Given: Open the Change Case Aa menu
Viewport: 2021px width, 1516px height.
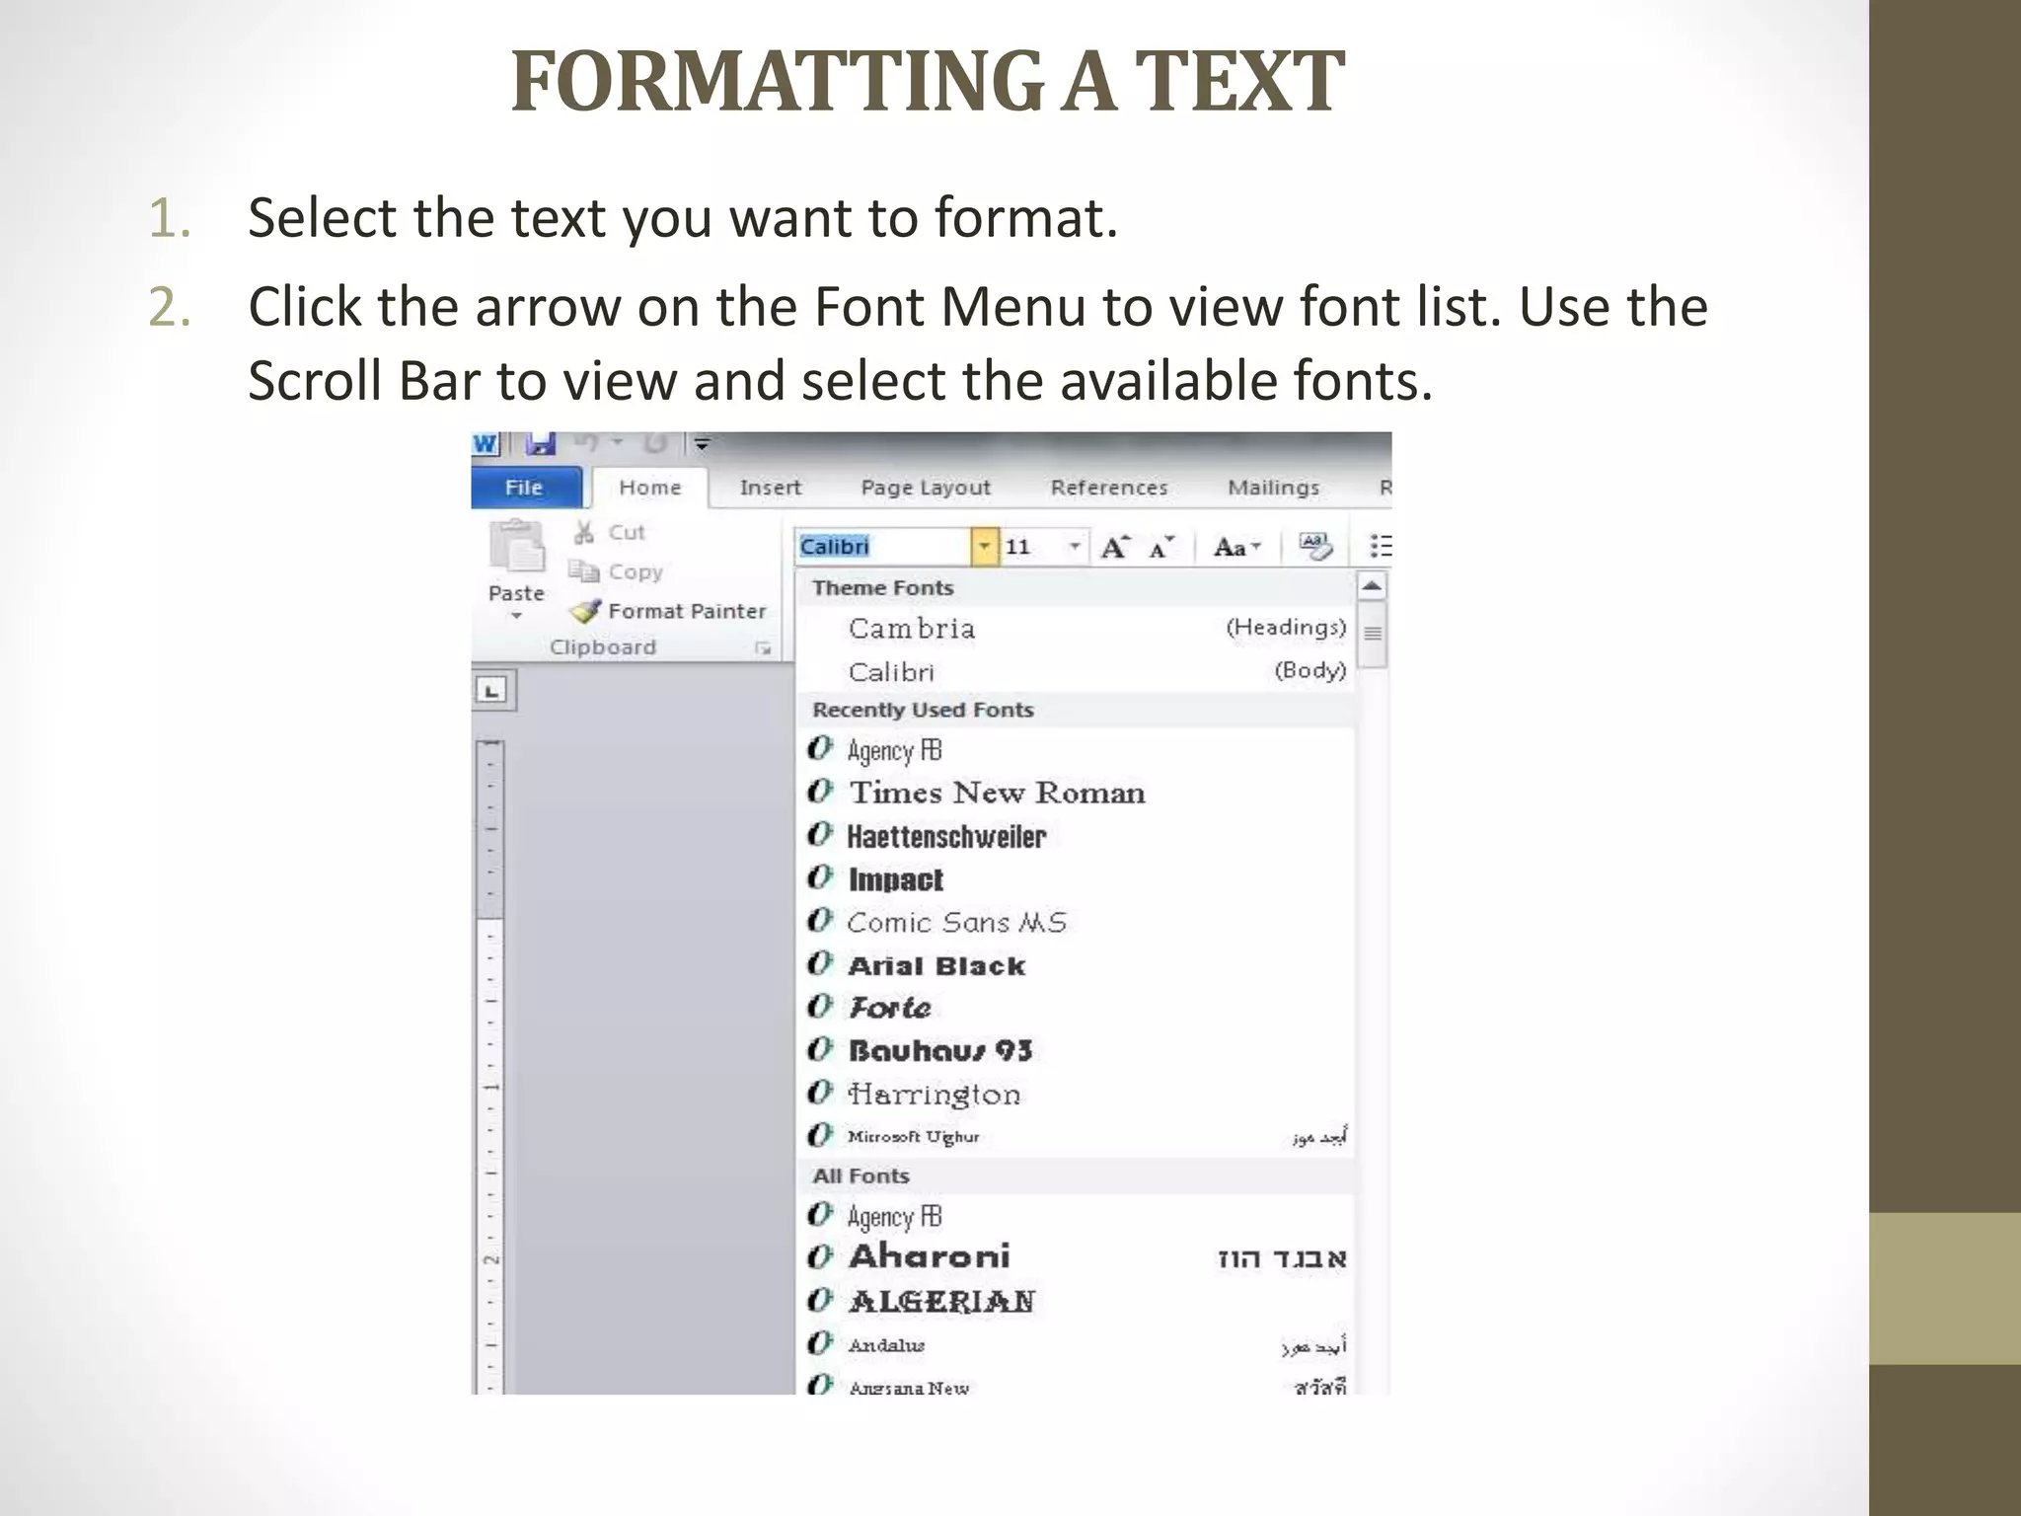Looking at the screenshot, I should 1237,547.
